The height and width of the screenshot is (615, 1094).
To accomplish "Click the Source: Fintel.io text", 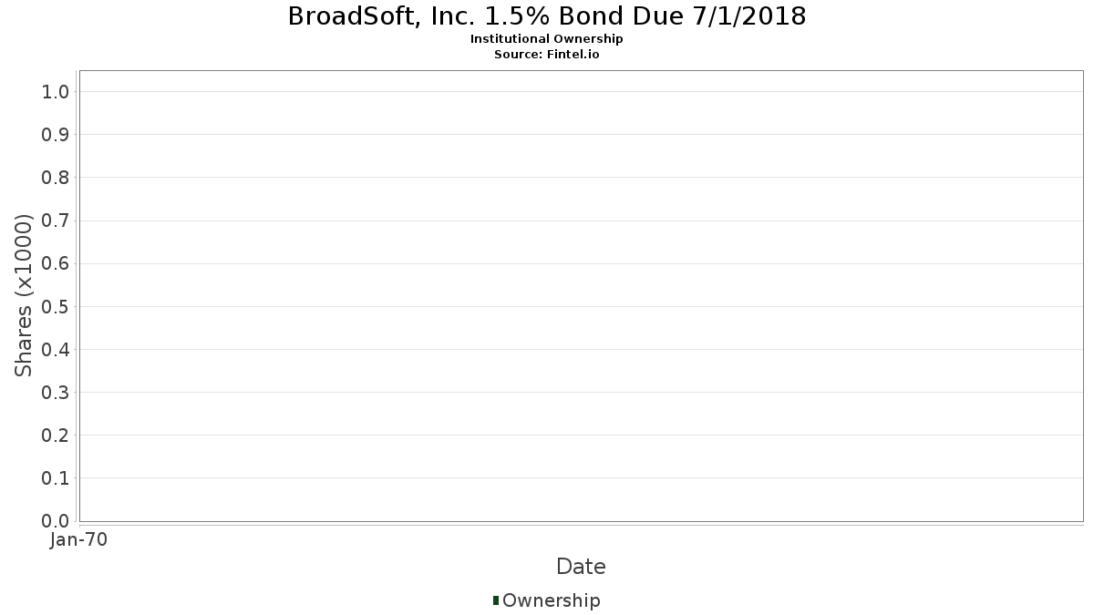I will coord(547,54).
